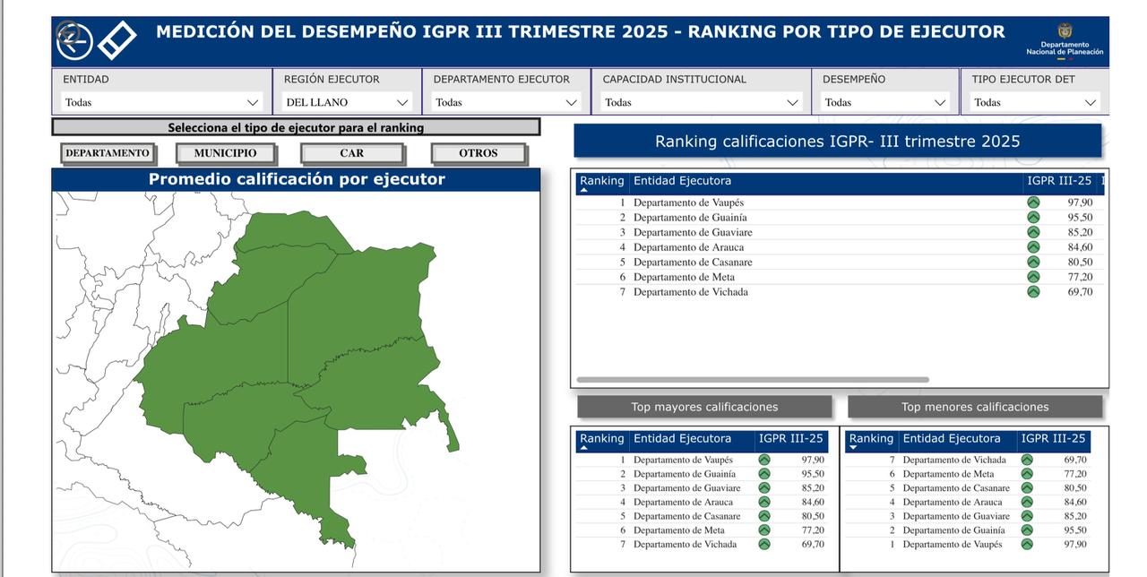The width and height of the screenshot is (1147, 577).
Task: Open the ENTIDAD filter dropdown
Action: tap(161, 102)
